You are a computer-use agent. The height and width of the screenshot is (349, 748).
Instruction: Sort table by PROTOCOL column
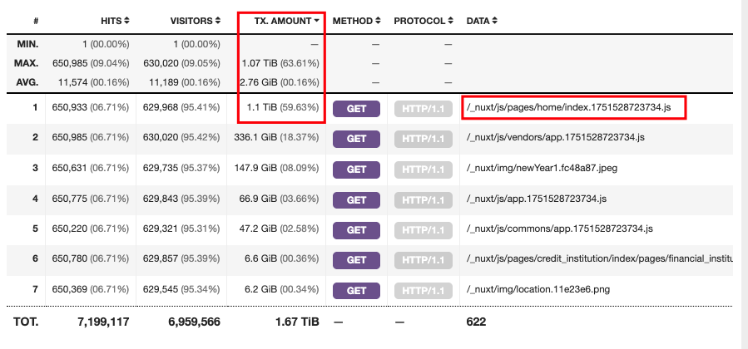pyautogui.click(x=424, y=21)
